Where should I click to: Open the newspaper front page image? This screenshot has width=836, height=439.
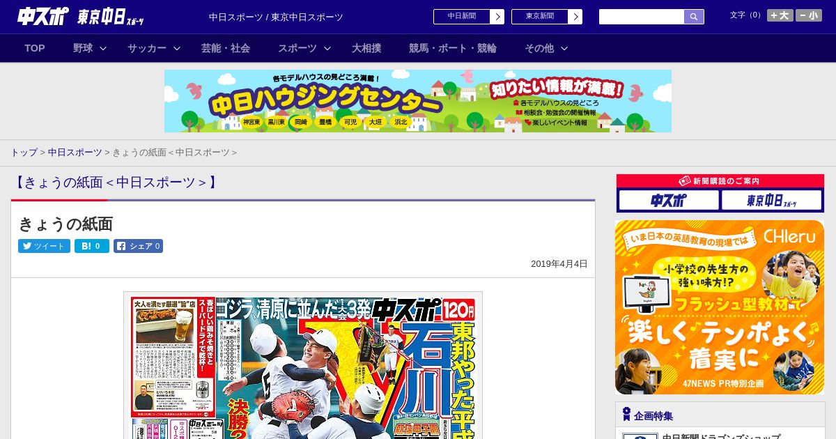[x=303, y=365]
